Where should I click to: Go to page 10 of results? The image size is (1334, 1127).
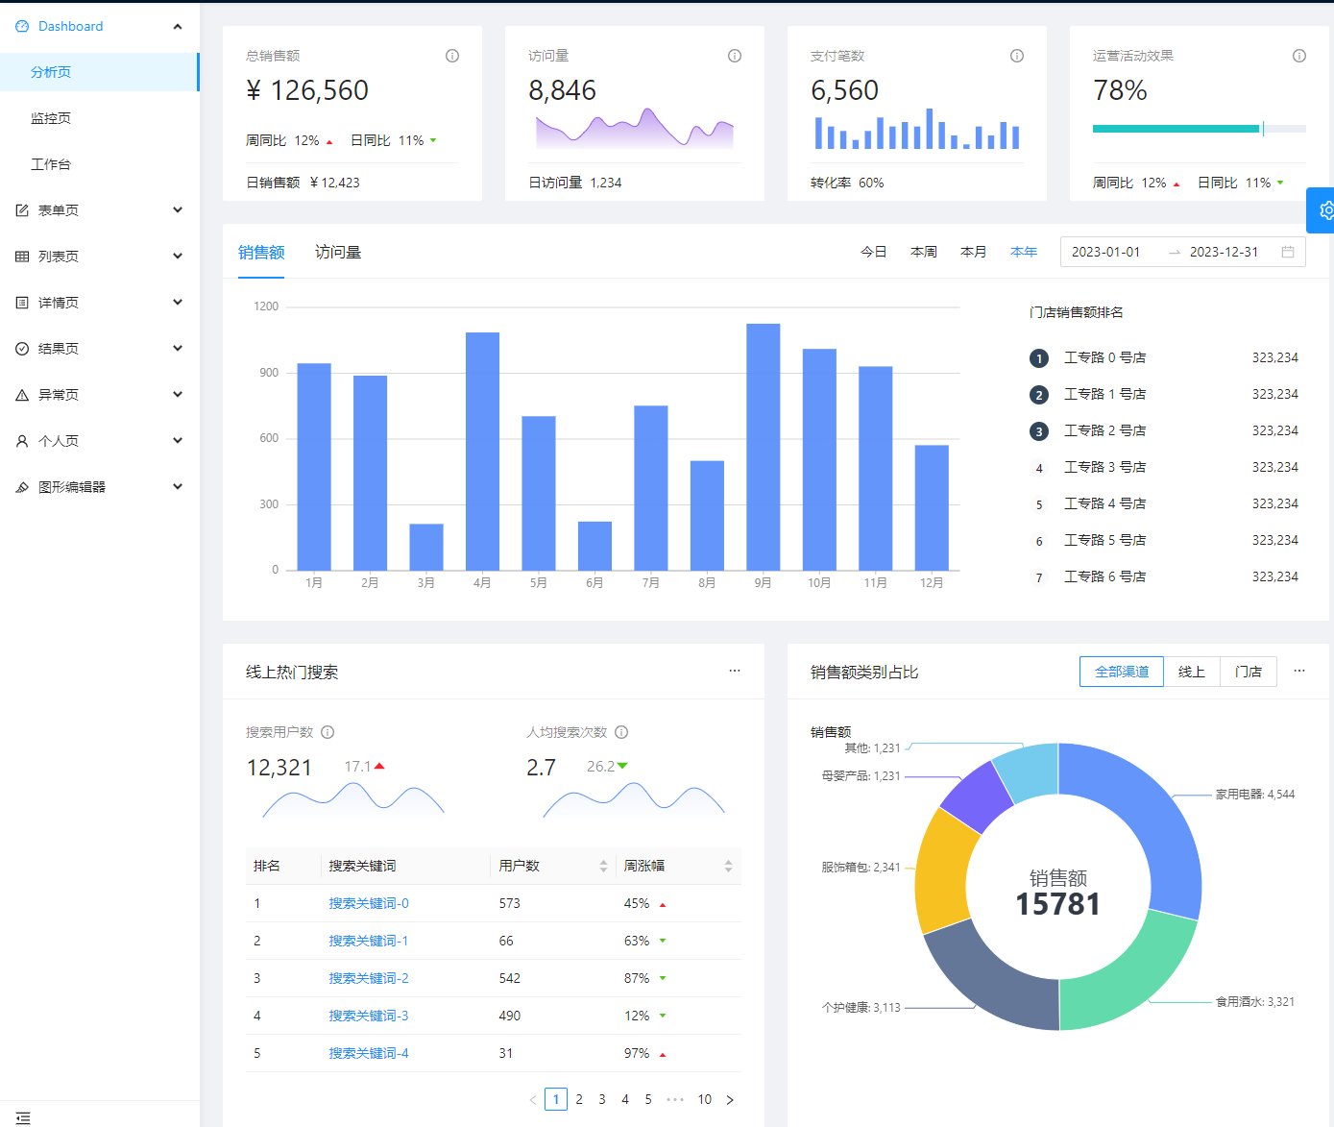click(x=705, y=1099)
